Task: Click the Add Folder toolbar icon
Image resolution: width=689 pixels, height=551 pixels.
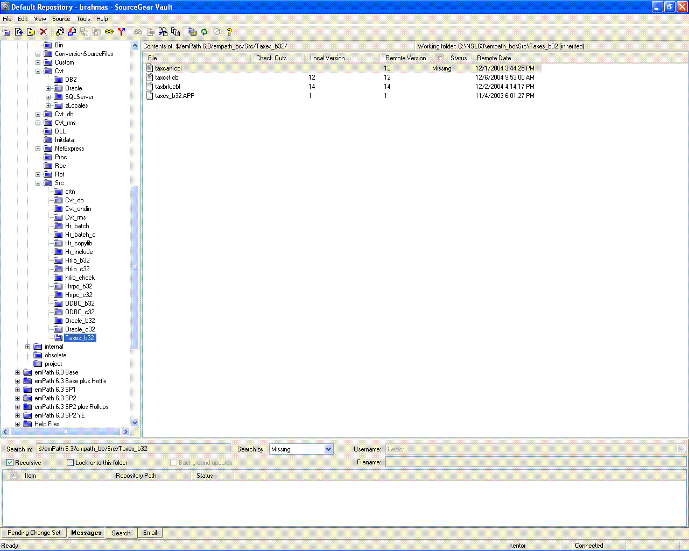Action: coord(31,32)
